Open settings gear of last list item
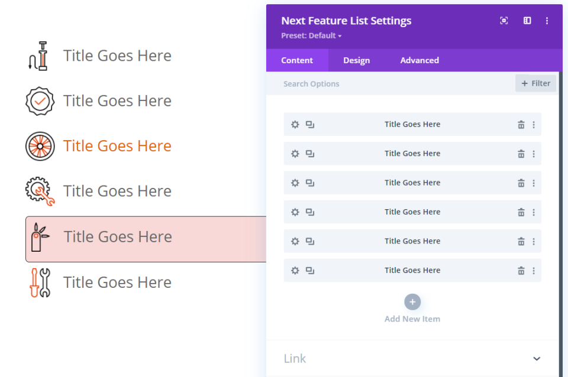 click(x=295, y=271)
